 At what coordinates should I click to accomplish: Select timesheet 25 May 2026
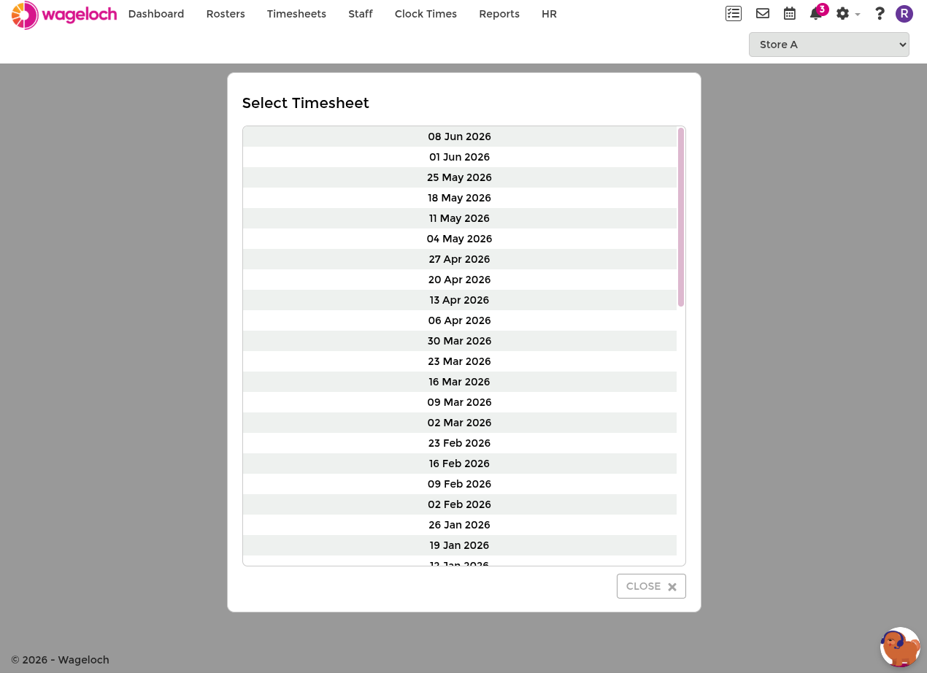(x=460, y=177)
